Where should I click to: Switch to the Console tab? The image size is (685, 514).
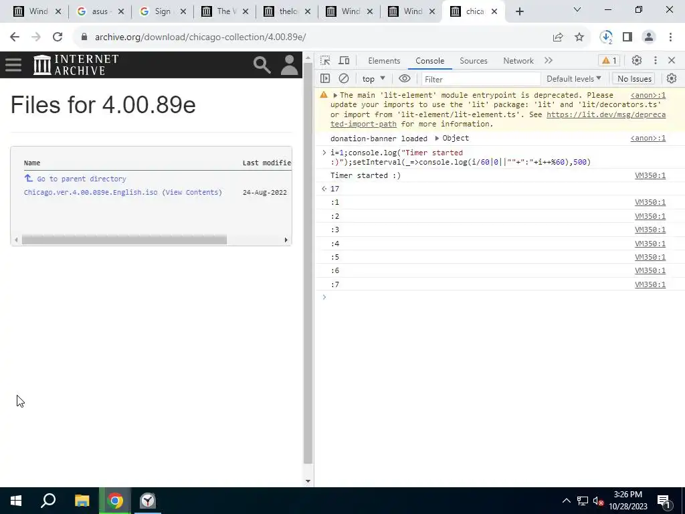pos(430,61)
